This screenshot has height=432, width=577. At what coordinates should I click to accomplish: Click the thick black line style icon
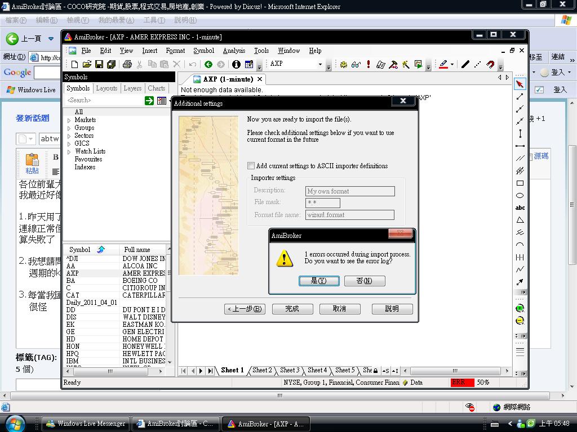465,64
